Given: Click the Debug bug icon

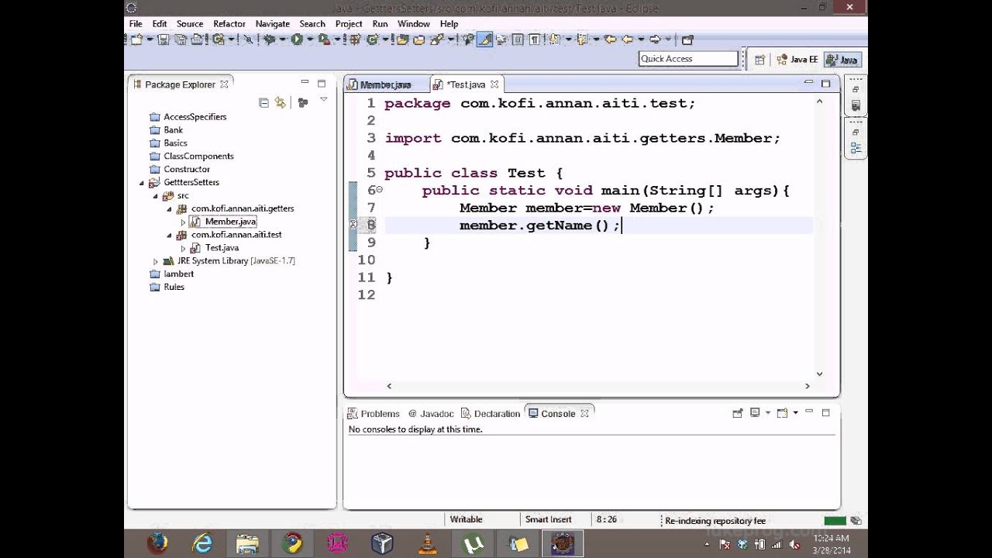Looking at the screenshot, I should (268, 40).
